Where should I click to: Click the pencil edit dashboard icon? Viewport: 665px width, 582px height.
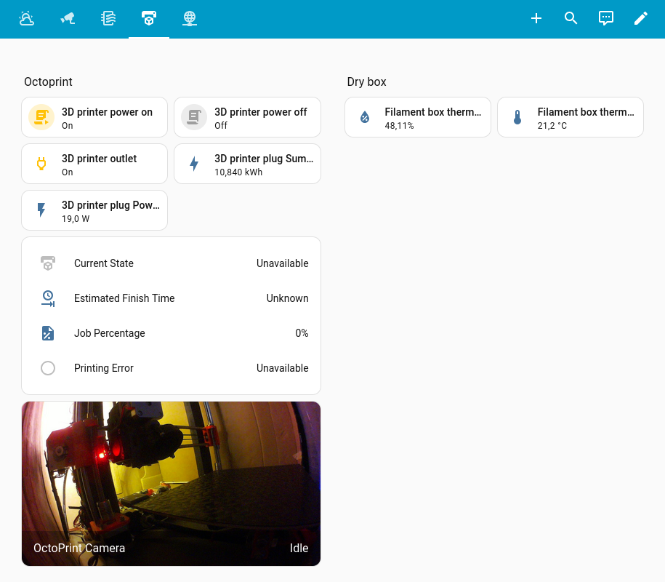pos(641,19)
